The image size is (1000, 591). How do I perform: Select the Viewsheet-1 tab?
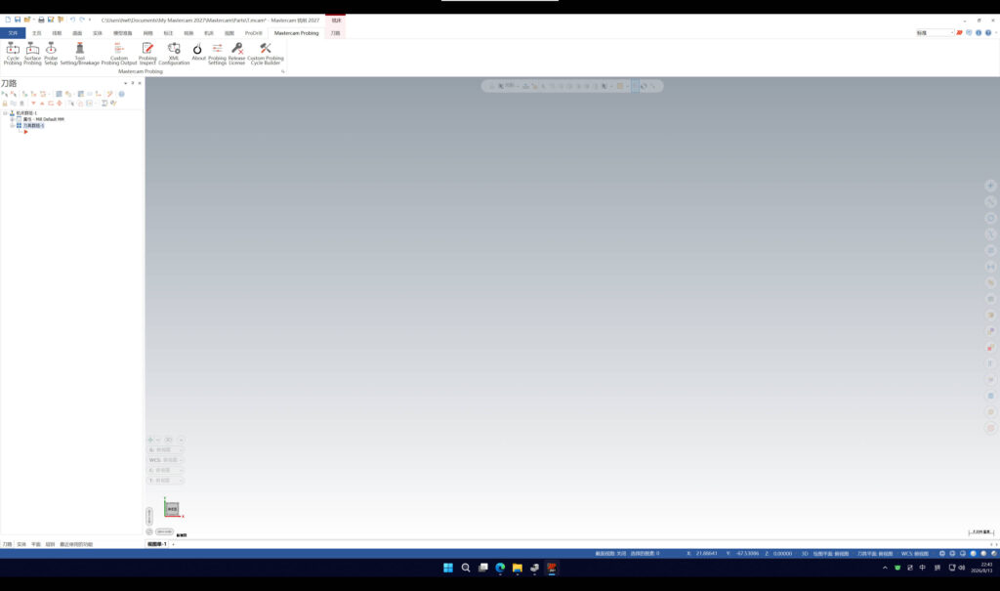[x=157, y=544]
